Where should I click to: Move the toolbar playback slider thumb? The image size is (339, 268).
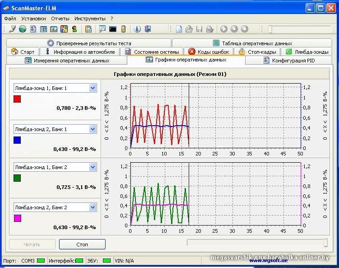[x=270, y=29]
